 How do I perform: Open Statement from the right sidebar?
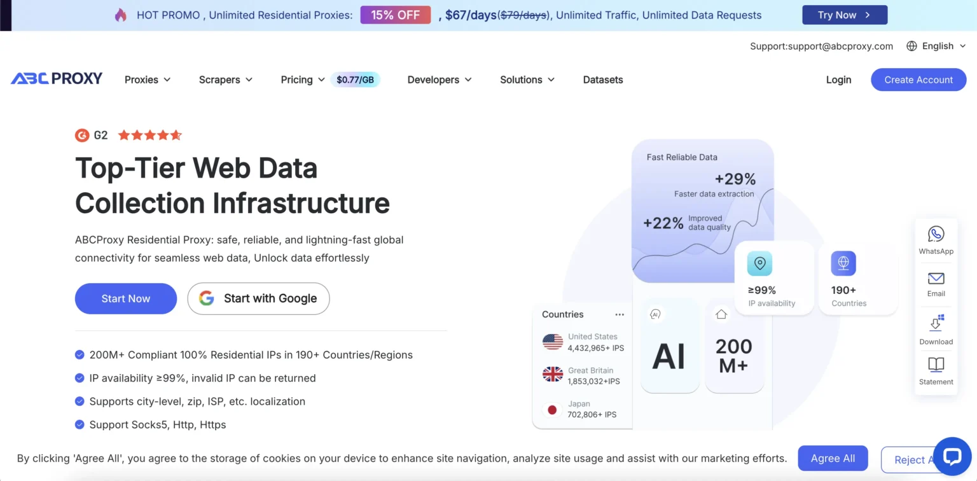click(936, 370)
